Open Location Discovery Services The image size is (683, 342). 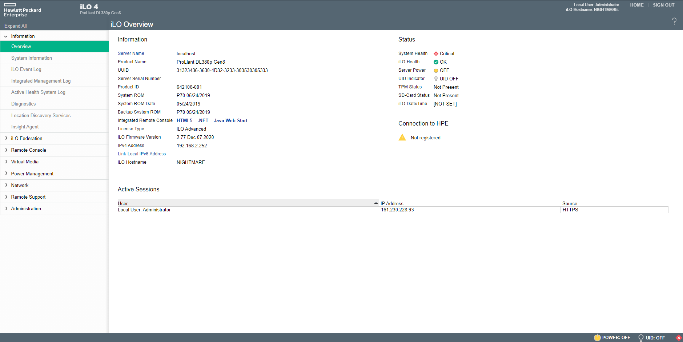click(55, 115)
